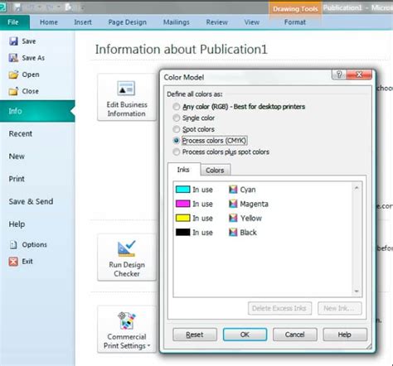
Task: Click the Delete Excess Inks button
Action: tap(279, 308)
